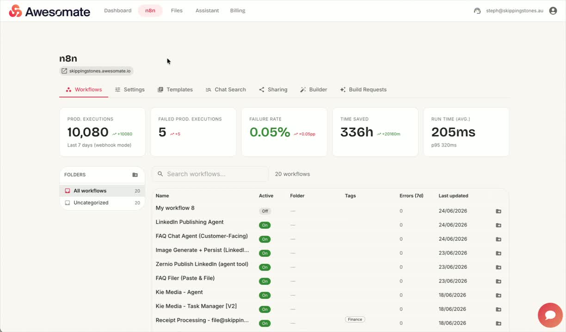The height and width of the screenshot is (332, 566).
Task: Toggle the Off switch for My workflow 8
Action: (265, 211)
